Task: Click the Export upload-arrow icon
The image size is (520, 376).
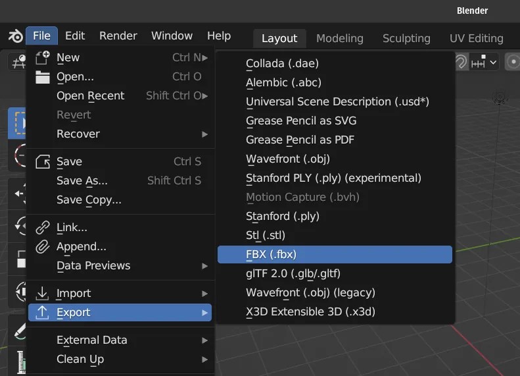Action: tap(42, 313)
